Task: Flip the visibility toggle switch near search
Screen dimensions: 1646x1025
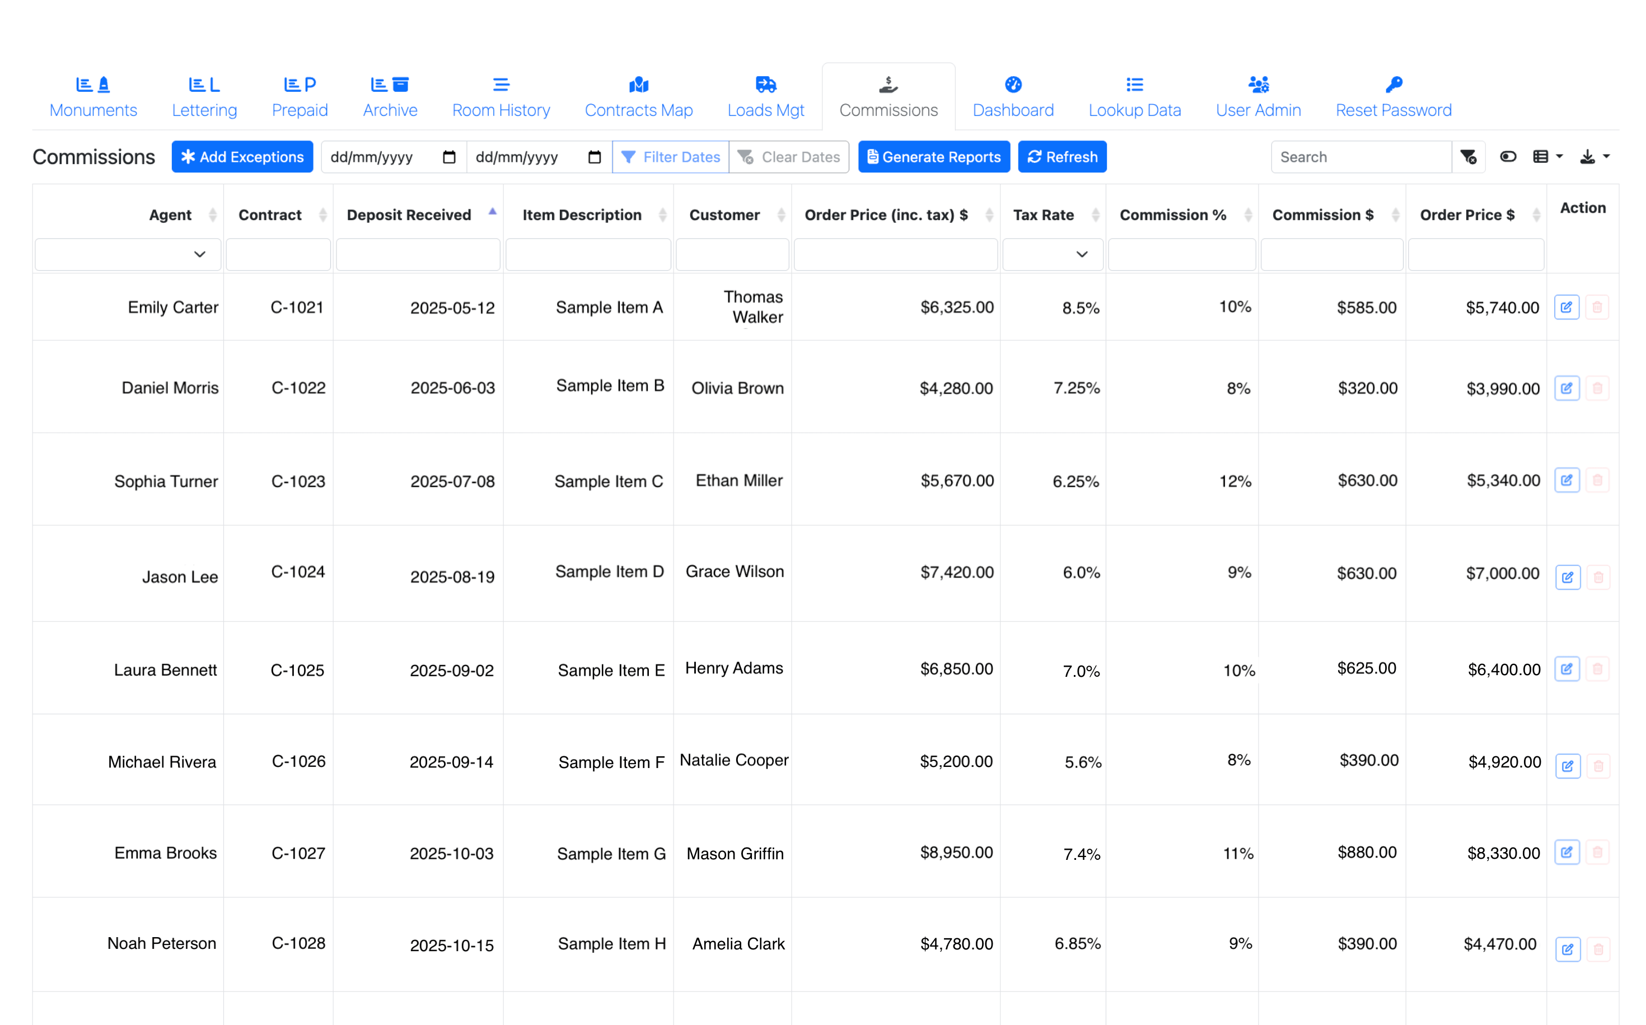Action: (x=1508, y=157)
